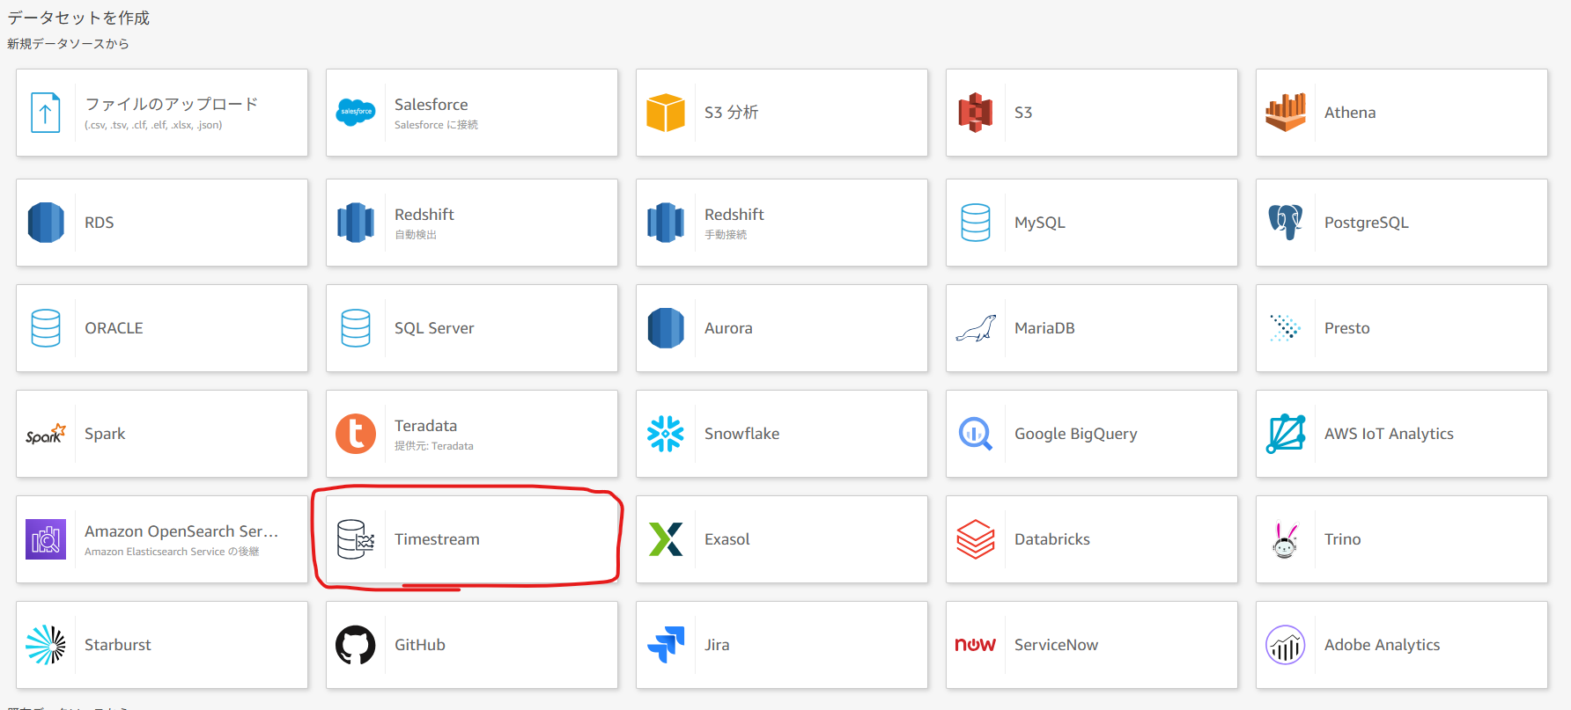The width and height of the screenshot is (1571, 710).
Task: Click the 新規データソースから subheading
Action: pos(68,43)
